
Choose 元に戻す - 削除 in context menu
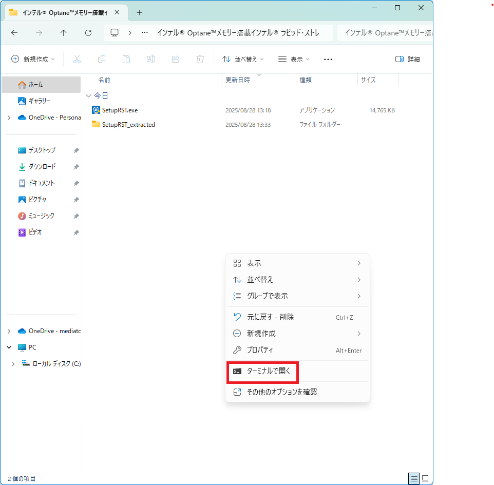pos(297,317)
